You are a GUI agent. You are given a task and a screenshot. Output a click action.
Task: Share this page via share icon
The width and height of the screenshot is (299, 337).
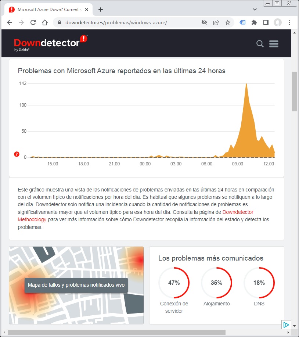point(216,22)
